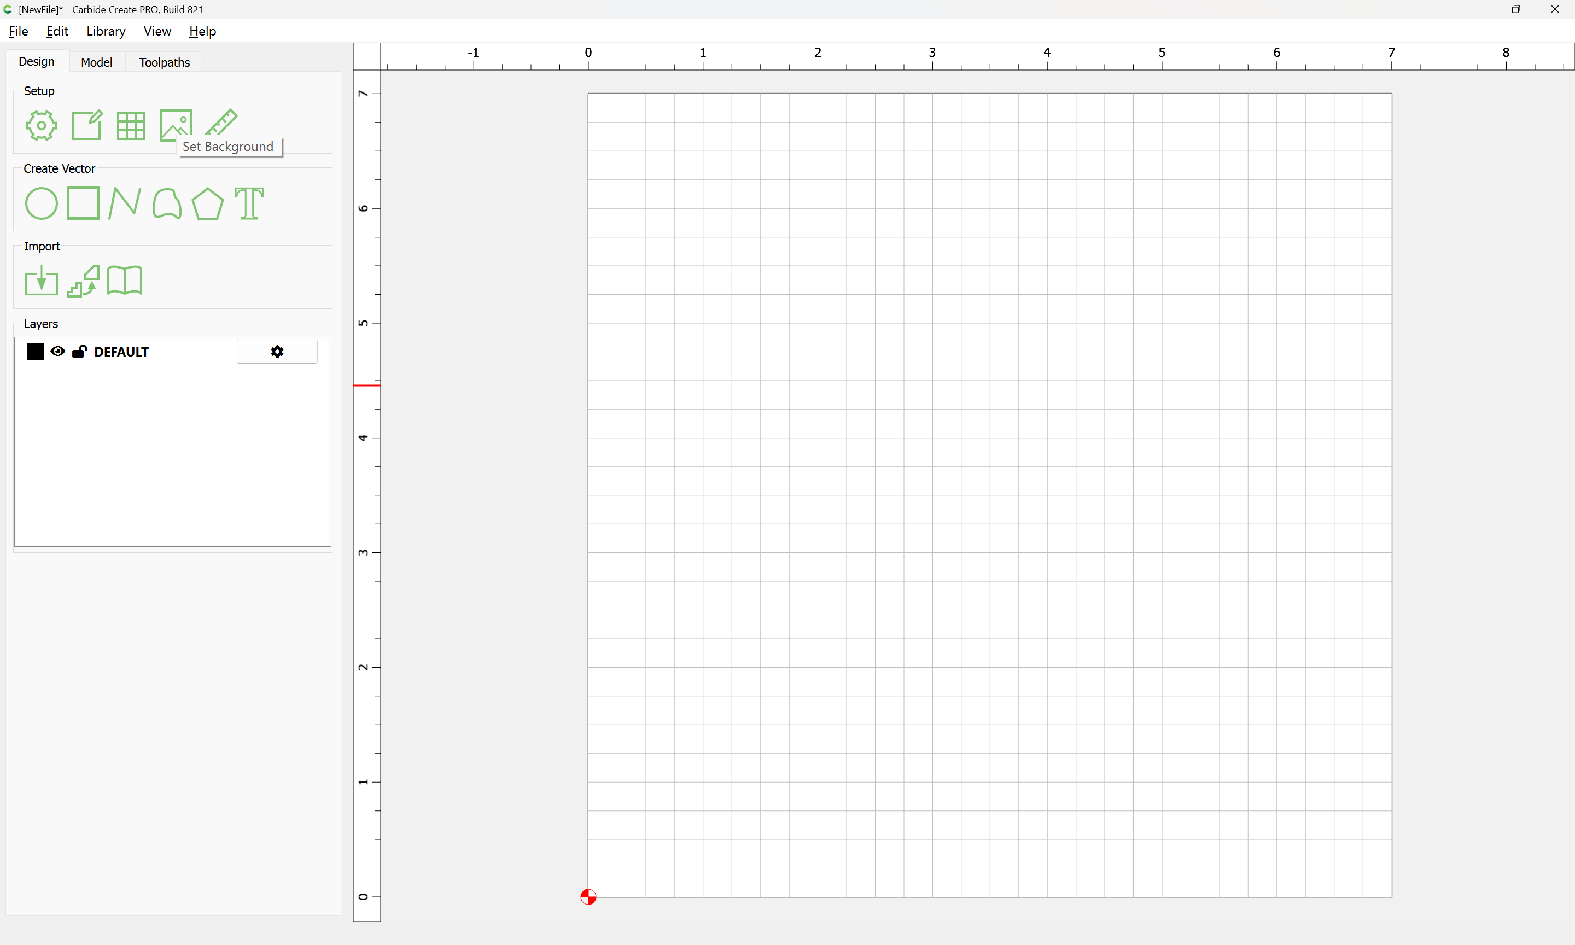
Task: Click the Trace image import icon
Action: 83,281
